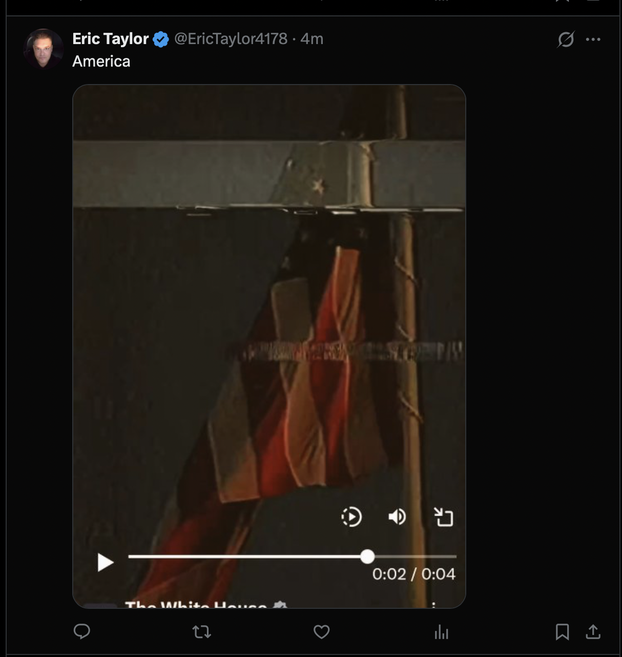The width and height of the screenshot is (622, 657).
Task: Open the @EricTaylor4178 handle link
Action: [231, 38]
